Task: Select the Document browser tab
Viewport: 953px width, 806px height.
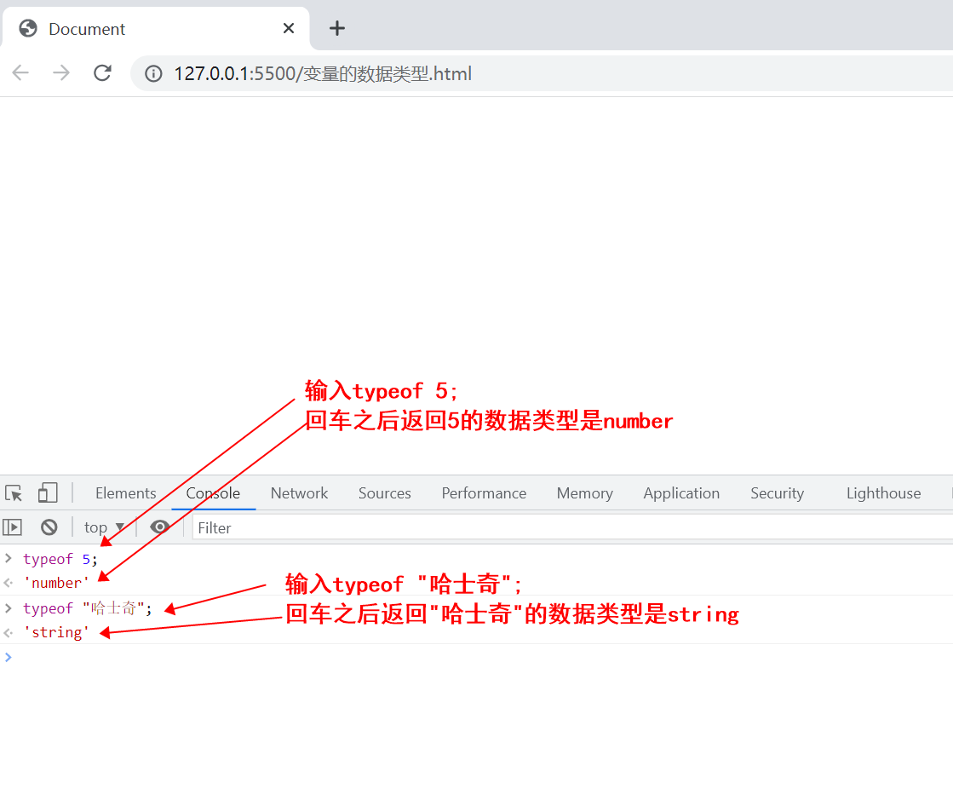Action: tap(156, 28)
